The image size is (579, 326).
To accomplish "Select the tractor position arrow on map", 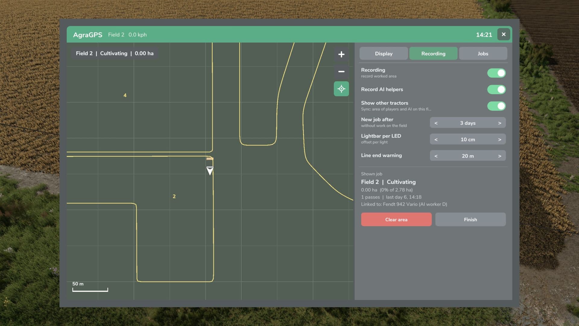I will point(210,171).
